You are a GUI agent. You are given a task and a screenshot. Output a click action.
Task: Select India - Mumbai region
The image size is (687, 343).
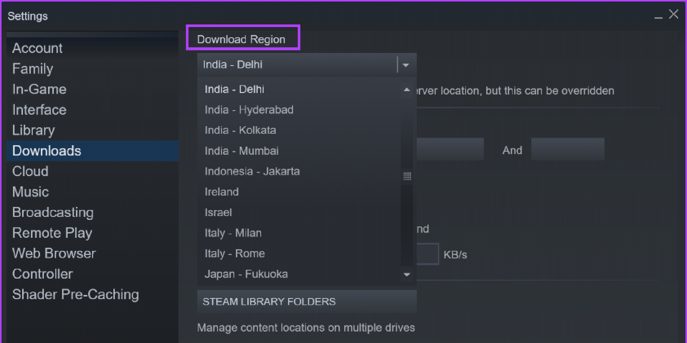(x=299, y=151)
